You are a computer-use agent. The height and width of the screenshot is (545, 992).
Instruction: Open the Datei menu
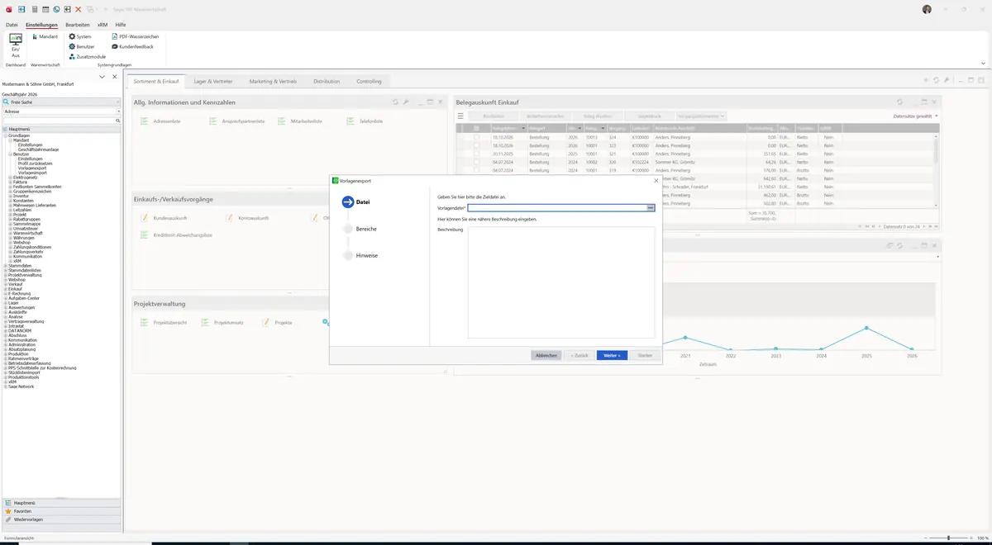pyautogui.click(x=12, y=25)
